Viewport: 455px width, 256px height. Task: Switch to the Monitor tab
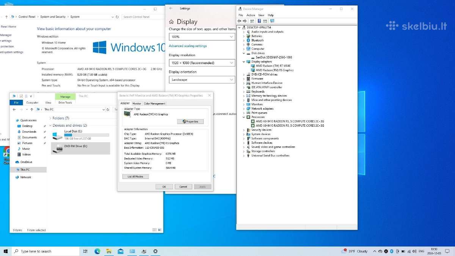(137, 104)
